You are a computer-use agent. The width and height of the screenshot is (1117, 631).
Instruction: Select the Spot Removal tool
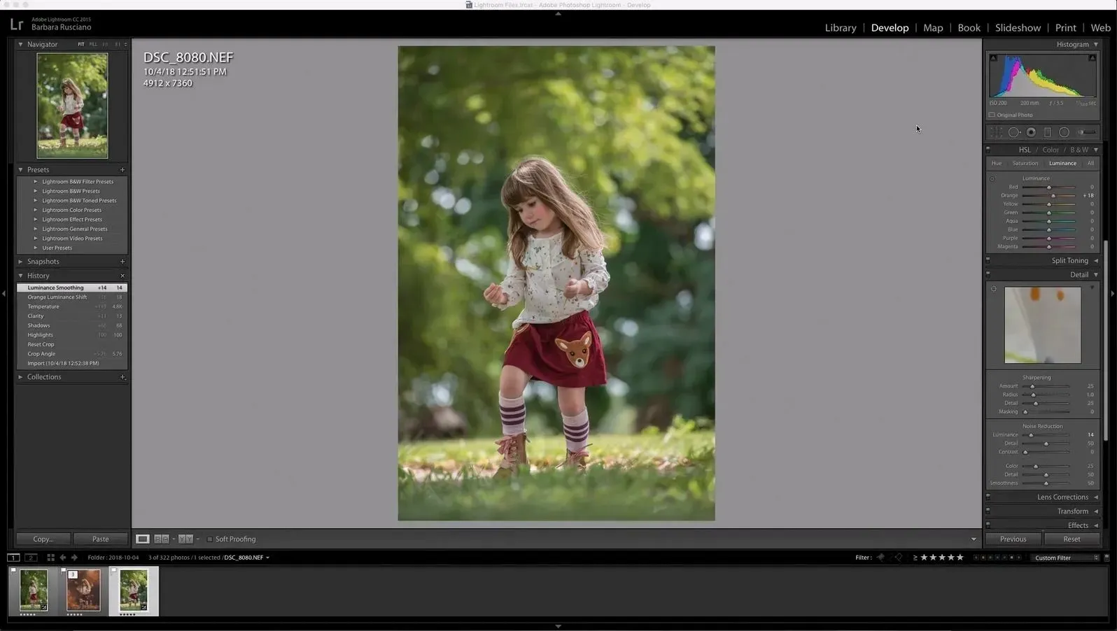click(1013, 132)
